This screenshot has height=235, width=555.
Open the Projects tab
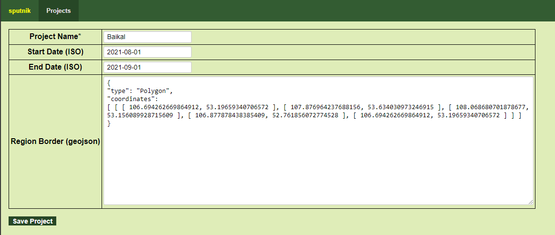(58, 11)
